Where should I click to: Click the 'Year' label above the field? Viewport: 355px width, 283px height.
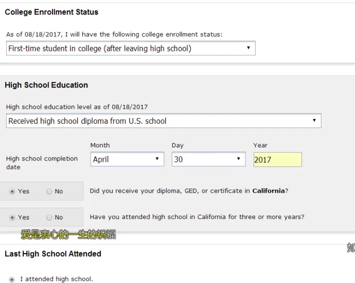click(x=260, y=145)
